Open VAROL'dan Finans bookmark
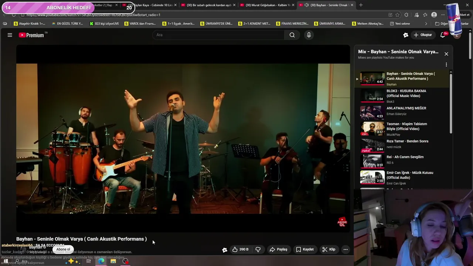The width and height of the screenshot is (473, 266). [x=140, y=24]
